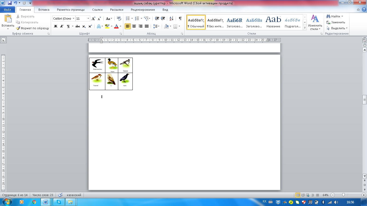Open the Выделить selection dropdown
This screenshot has height=206, width=367.
[x=337, y=28]
